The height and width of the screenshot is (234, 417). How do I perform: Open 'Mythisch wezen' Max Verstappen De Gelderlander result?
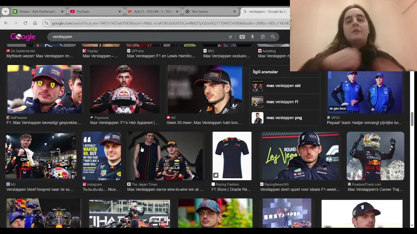[40, 56]
